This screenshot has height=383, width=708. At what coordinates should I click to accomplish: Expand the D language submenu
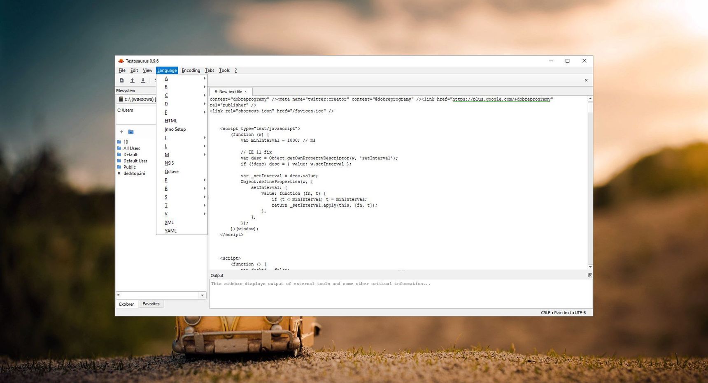182,104
